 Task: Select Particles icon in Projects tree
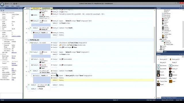pos(163,27)
